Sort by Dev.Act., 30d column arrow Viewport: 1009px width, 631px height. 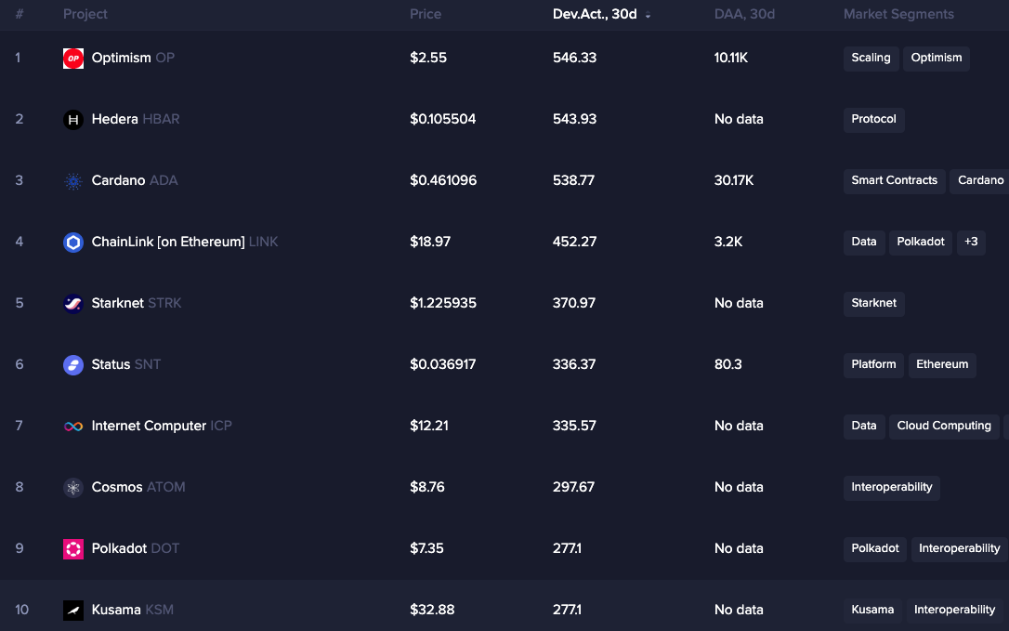(648, 15)
